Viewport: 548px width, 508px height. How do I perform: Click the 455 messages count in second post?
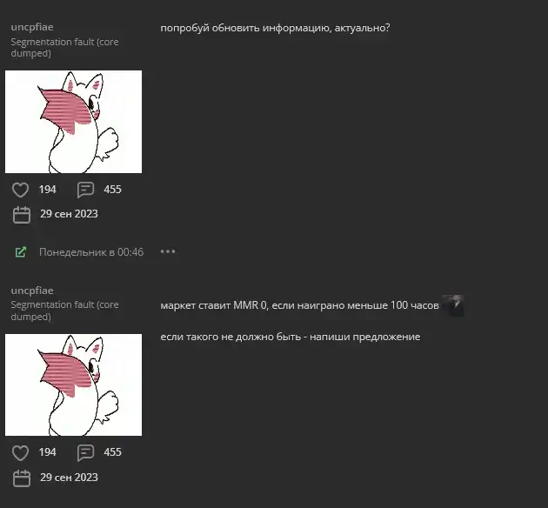[x=112, y=452]
